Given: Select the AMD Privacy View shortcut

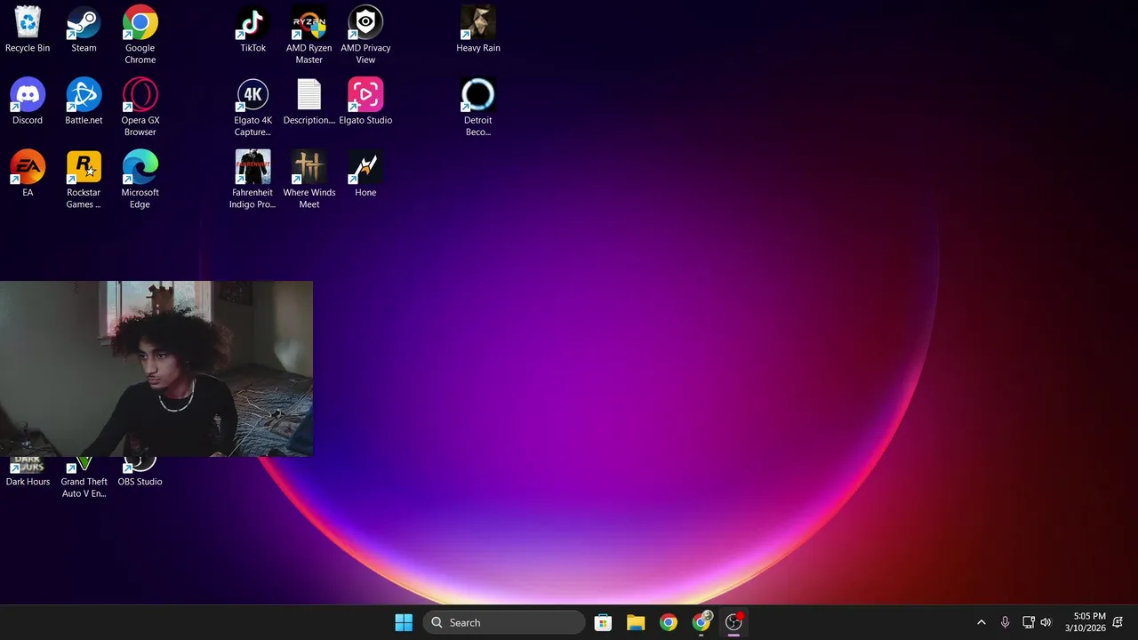Looking at the screenshot, I should (x=365, y=36).
